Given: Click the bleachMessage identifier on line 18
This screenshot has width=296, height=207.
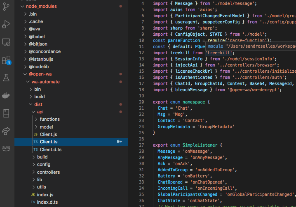Looking at the screenshot, I should click(191, 90).
